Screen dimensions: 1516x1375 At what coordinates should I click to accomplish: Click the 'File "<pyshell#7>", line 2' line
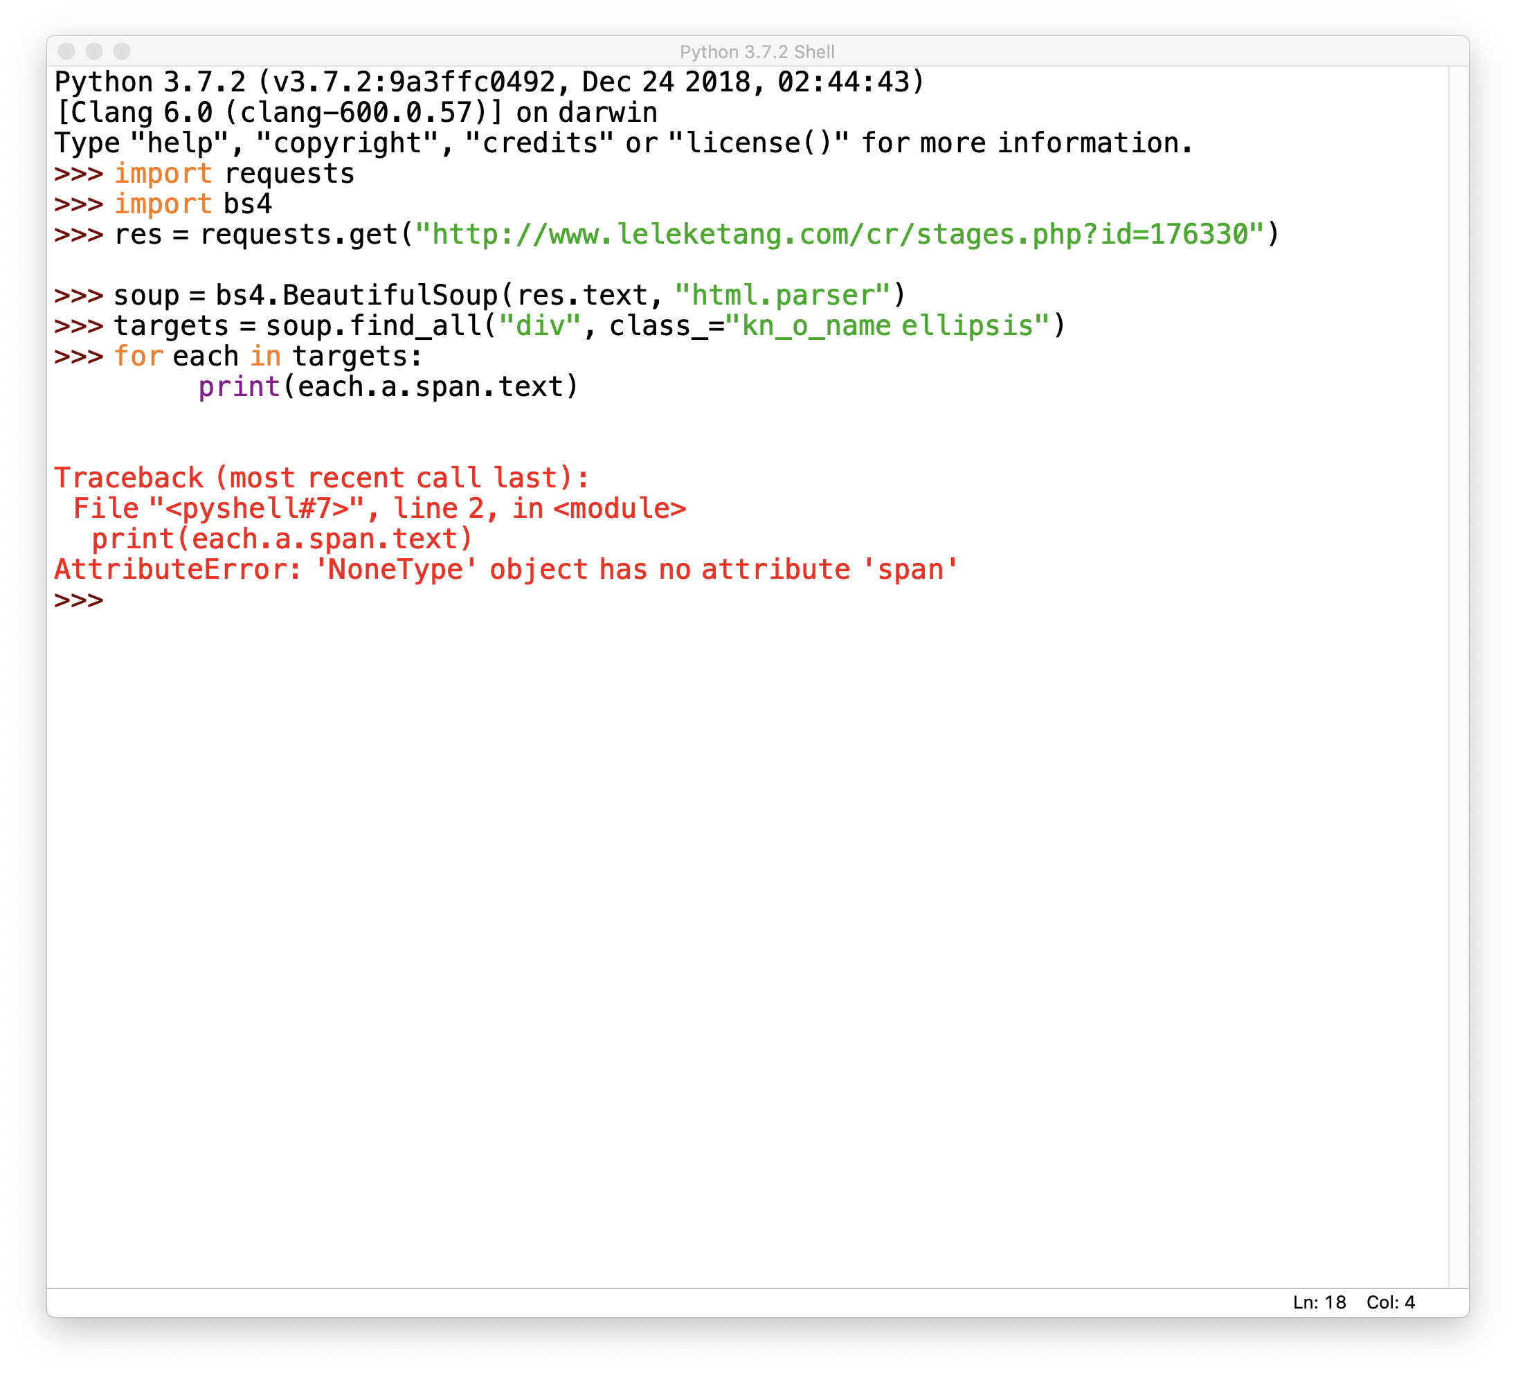(x=380, y=508)
